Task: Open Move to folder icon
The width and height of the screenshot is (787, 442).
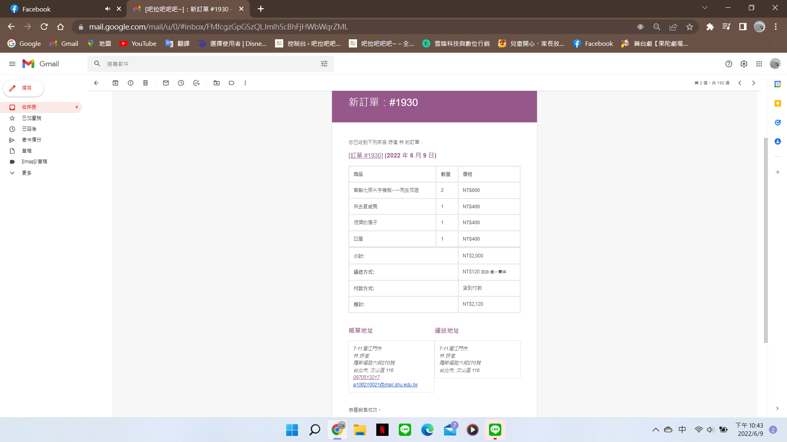Action: point(217,83)
